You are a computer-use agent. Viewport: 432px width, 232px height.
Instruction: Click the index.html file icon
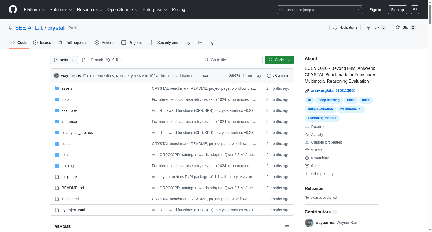57,199
